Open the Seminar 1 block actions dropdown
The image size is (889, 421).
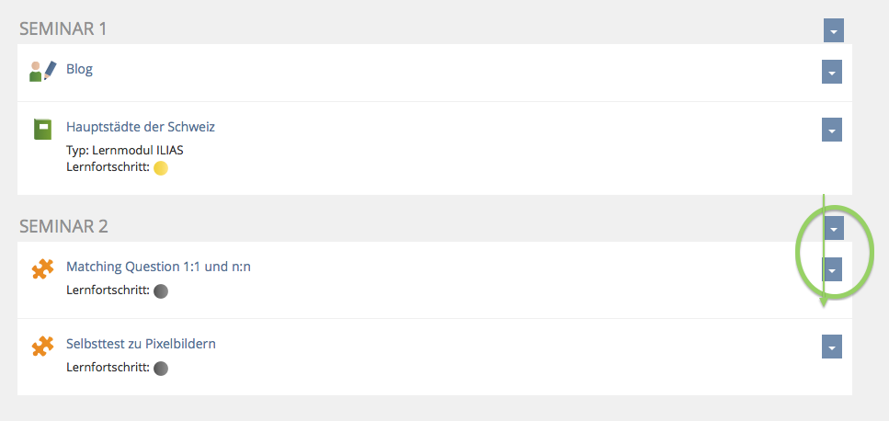[834, 30]
